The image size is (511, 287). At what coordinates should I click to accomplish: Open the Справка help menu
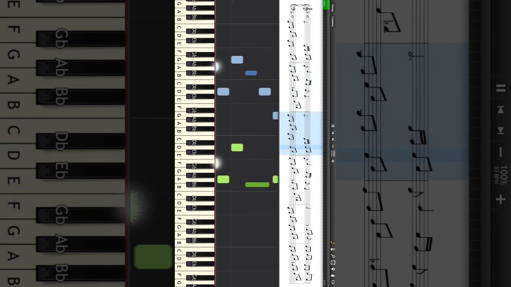[x=333, y=21]
